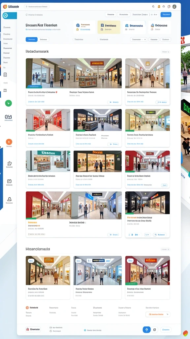
Task: Click the teal circular logo at sidebar top
Action: point(5,16)
